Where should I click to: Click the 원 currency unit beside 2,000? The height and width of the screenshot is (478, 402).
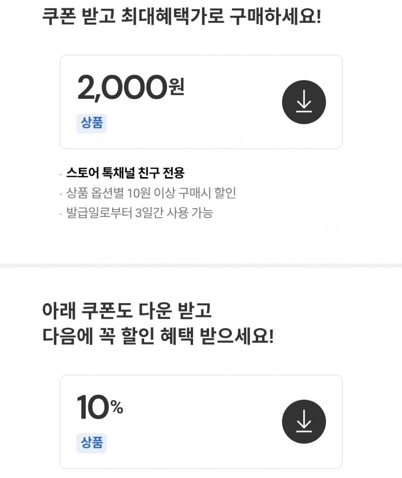pos(177,87)
